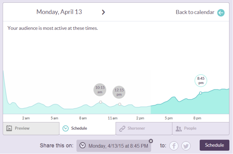
Task: Click the Monday, 4/13/15 at 8:45 PM field
Action: click(114, 146)
